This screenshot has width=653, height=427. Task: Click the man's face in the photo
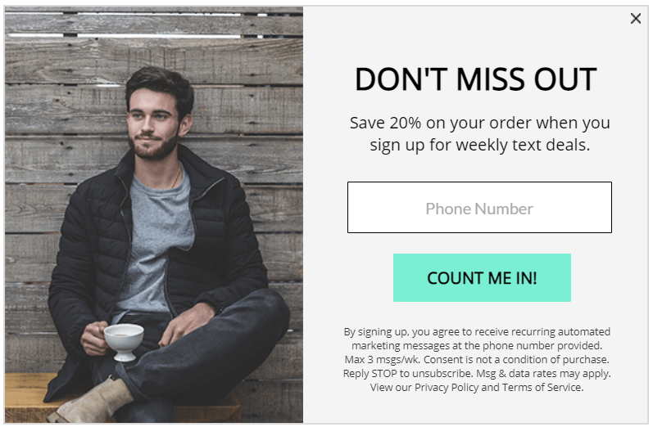pyautogui.click(x=152, y=123)
